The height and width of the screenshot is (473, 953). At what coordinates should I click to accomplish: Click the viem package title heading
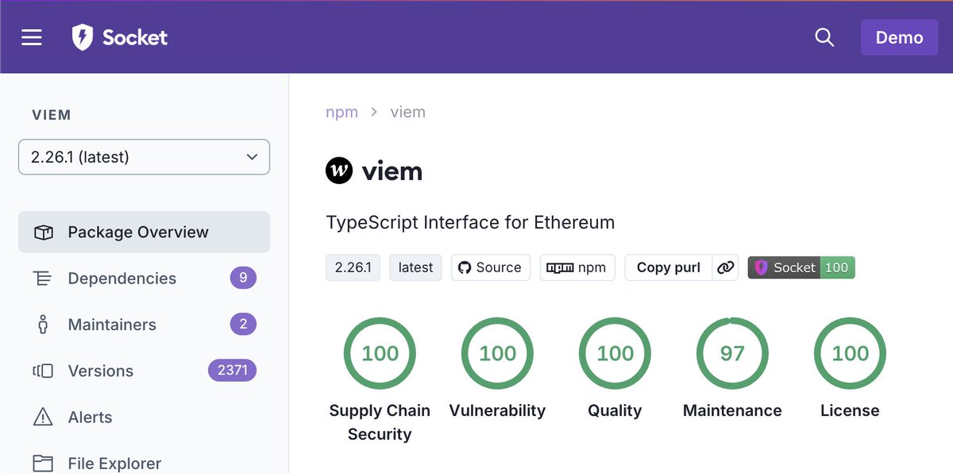click(392, 171)
